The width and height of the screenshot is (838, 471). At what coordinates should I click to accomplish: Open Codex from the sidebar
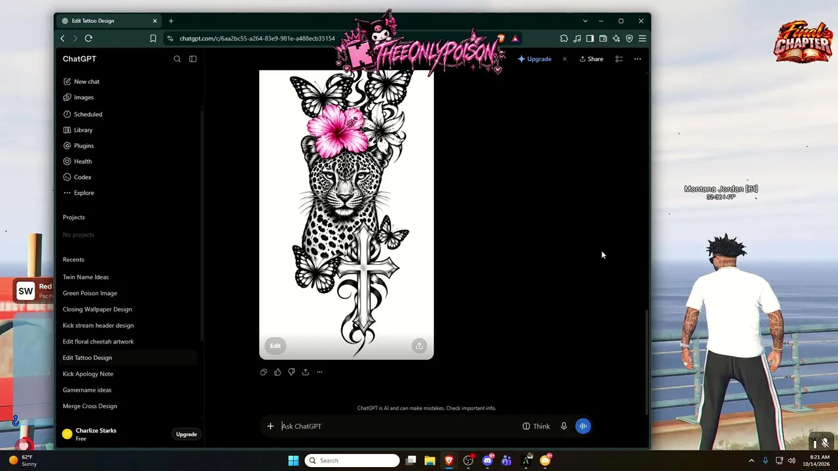point(77,177)
